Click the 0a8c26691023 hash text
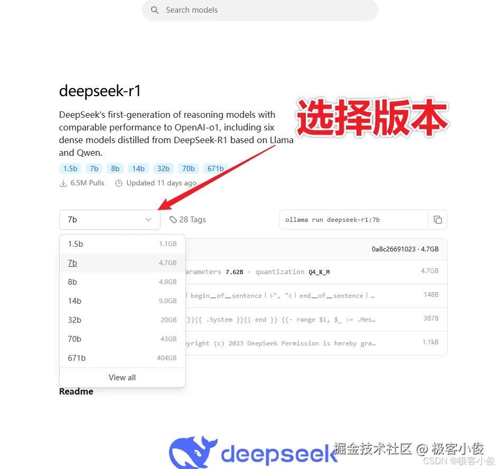 (393, 249)
